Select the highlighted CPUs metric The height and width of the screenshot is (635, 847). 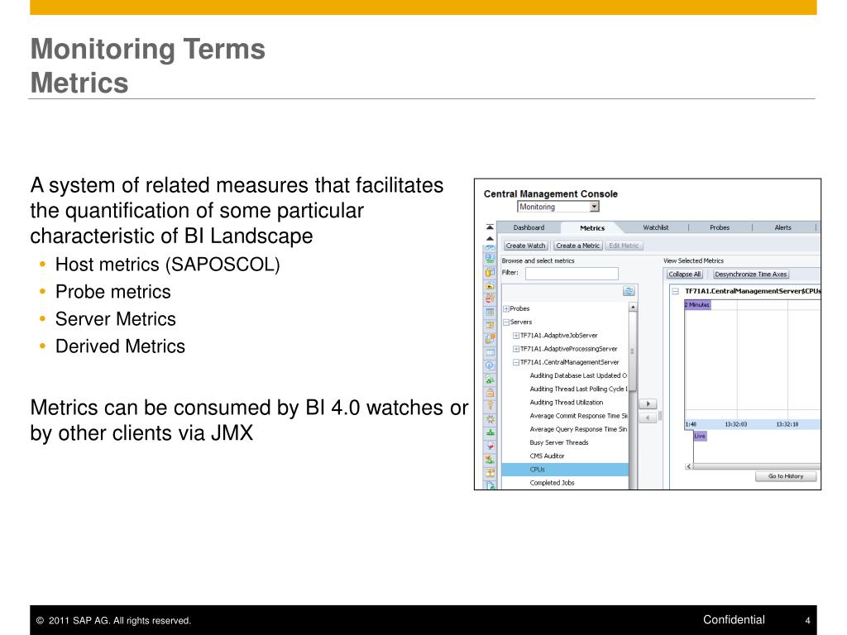[x=565, y=470]
